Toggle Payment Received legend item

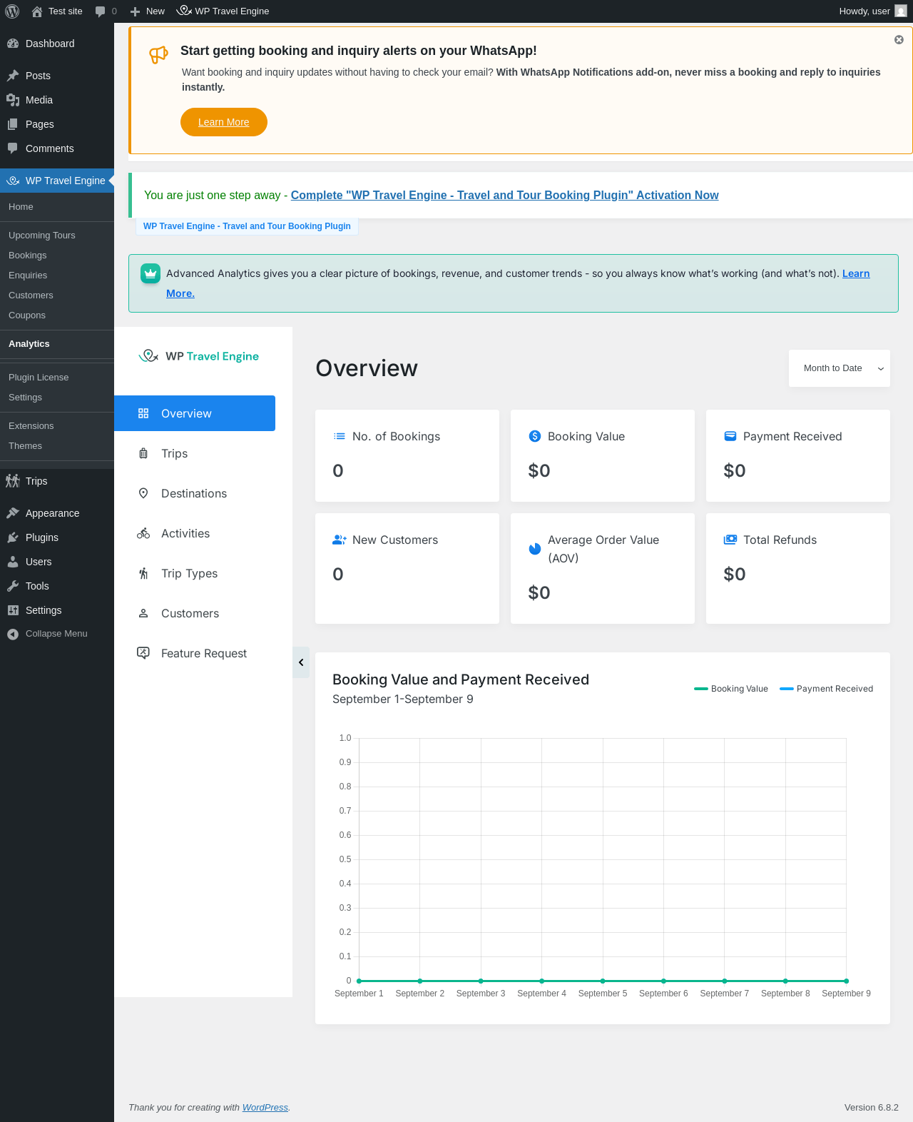click(827, 689)
